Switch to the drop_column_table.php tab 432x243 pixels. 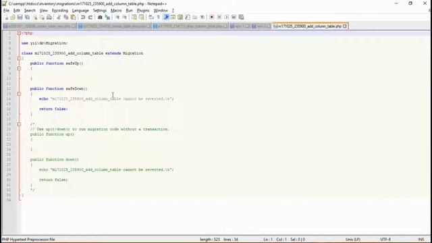[190, 26]
